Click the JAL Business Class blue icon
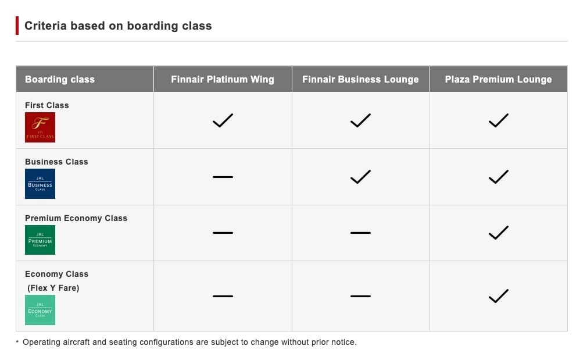The height and width of the screenshot is (360, 587). click(x=40, y=184)
